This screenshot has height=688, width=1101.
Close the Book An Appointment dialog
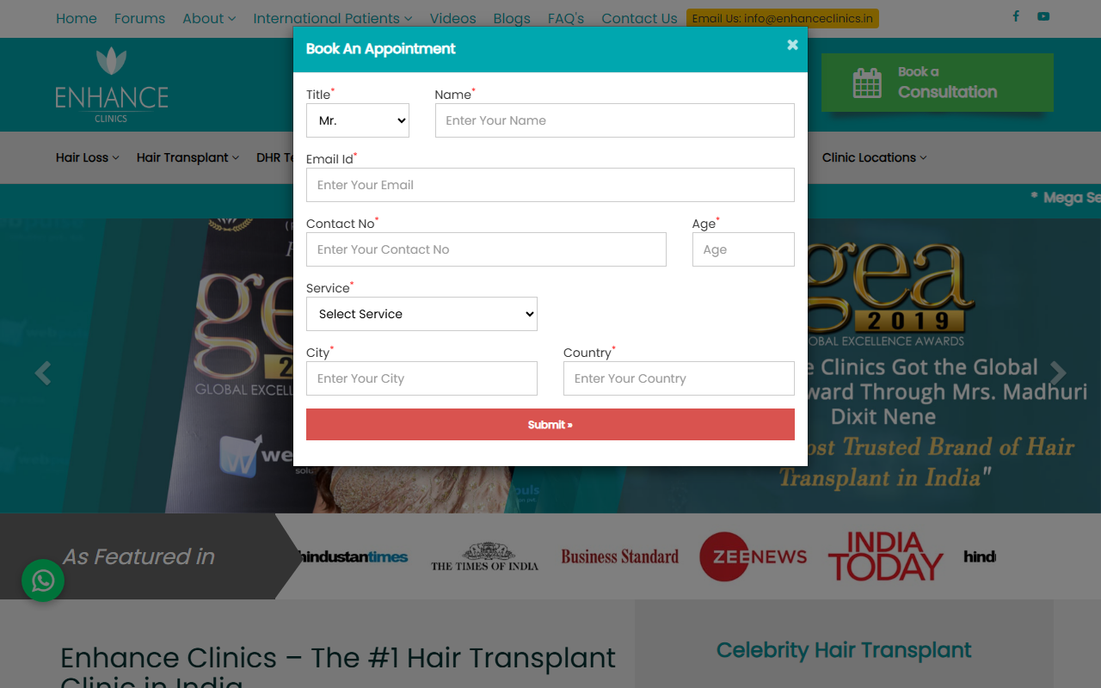pos(792,45)
